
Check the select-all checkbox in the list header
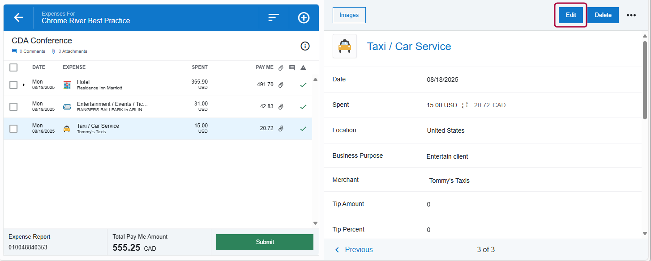(13, 67)
